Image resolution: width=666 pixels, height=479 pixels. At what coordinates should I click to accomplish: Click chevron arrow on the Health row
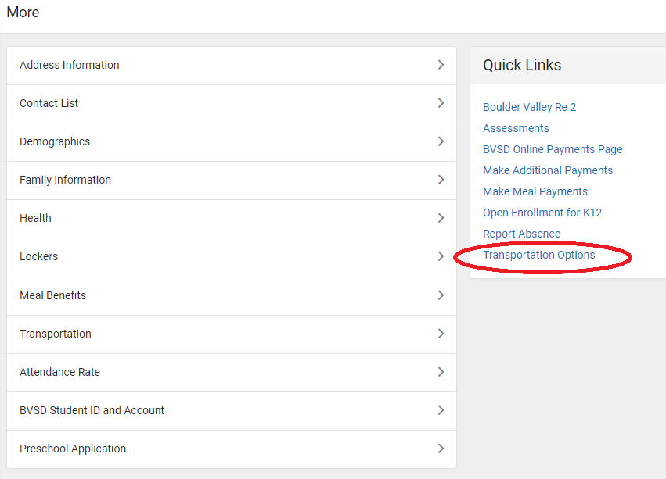(441, 218)
